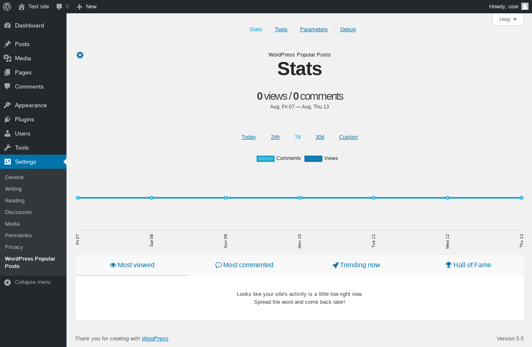The height and width of the screenshot is (347, 532).
Task: Select the 24h time range
Action: [x=275, y=137]
